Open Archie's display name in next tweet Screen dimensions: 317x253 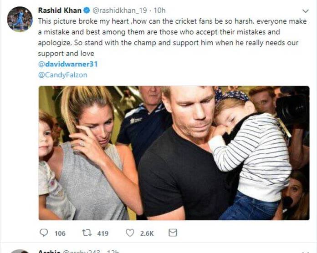[x=48, y=251]
